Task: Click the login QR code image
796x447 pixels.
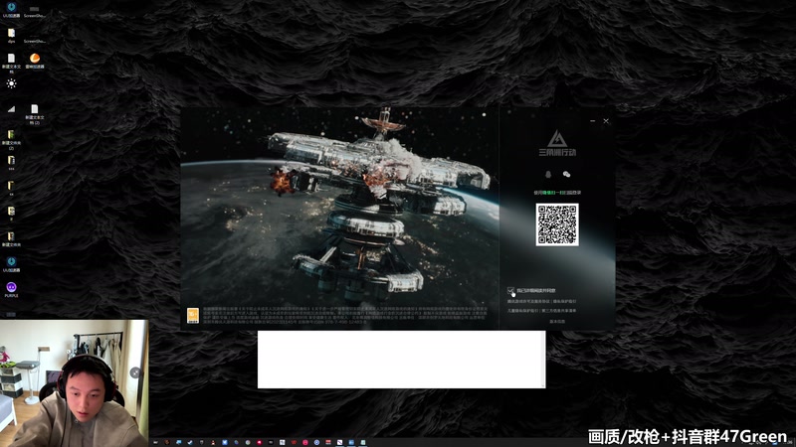Action: tap(557, 224)
